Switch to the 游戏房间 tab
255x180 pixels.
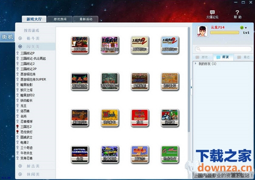(x=60, y=19)
